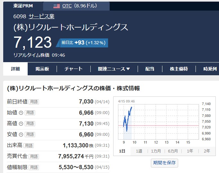Open the 配当 tab

[x=150, y=69]
